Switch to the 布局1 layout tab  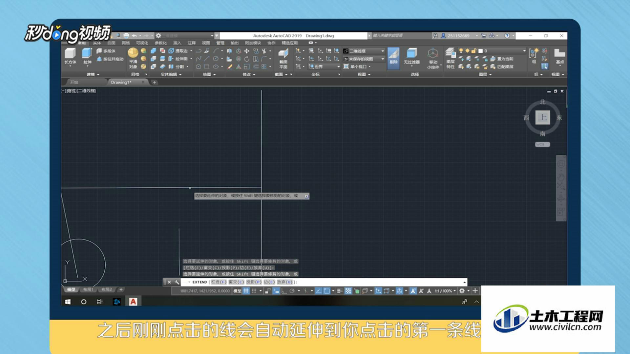(x=88, y=289)
